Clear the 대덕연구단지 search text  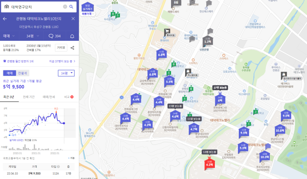(x=65, y=7)
